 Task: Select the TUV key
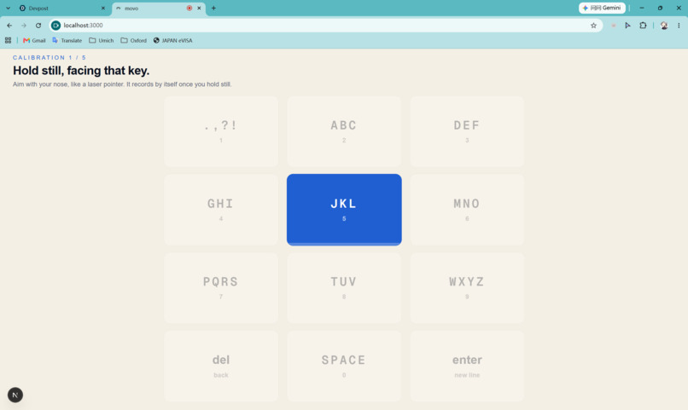point(344,288)
